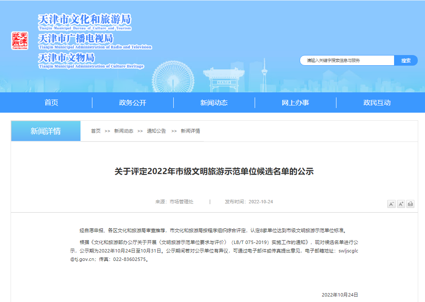
Task: Click the decrease font size icon
Action: click(391, 204)
